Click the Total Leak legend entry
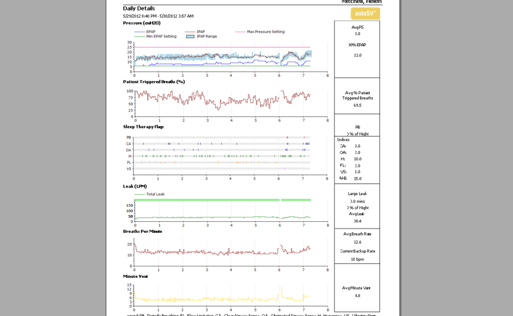 coord(149,194)
